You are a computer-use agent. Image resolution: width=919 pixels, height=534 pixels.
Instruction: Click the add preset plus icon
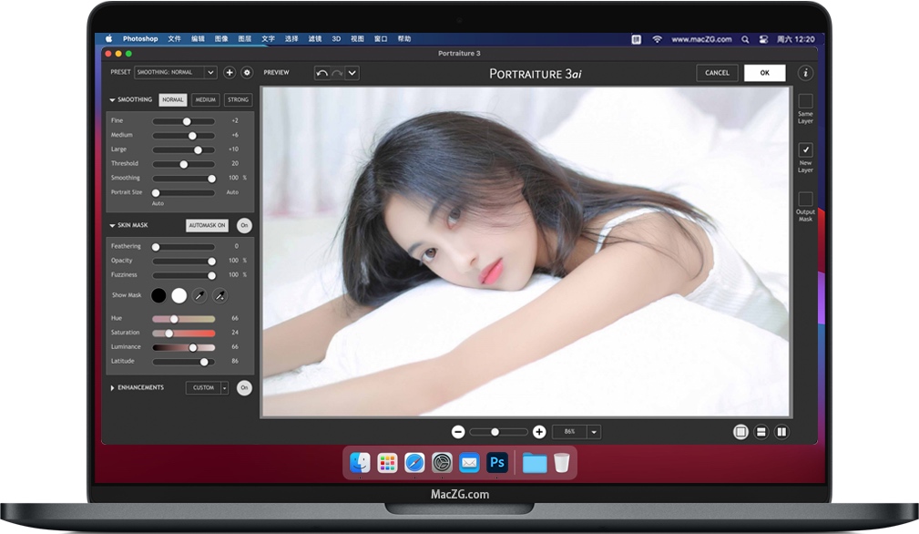pyautogui.click(x=229, y=72)
